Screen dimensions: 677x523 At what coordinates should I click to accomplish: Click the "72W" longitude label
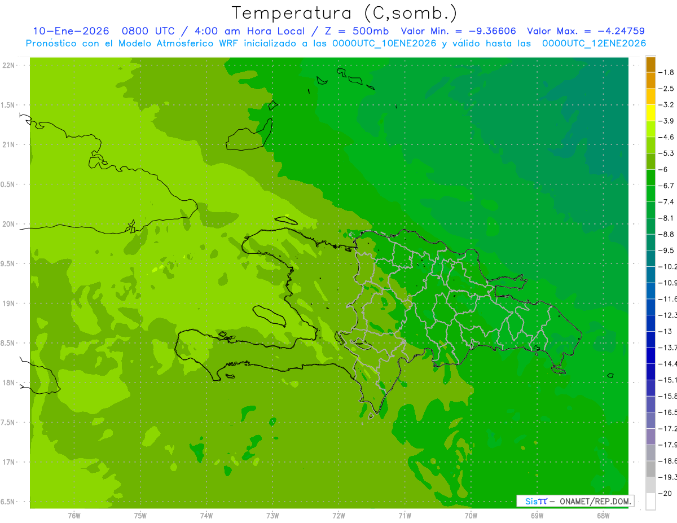[x=339, y=515]
